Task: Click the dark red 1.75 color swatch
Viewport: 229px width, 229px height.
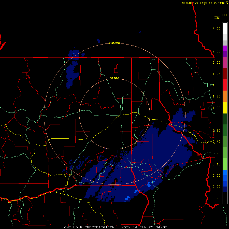Action: [x=225, y=74]
